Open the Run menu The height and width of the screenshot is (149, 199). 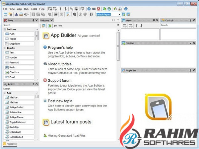click(26, 9)
